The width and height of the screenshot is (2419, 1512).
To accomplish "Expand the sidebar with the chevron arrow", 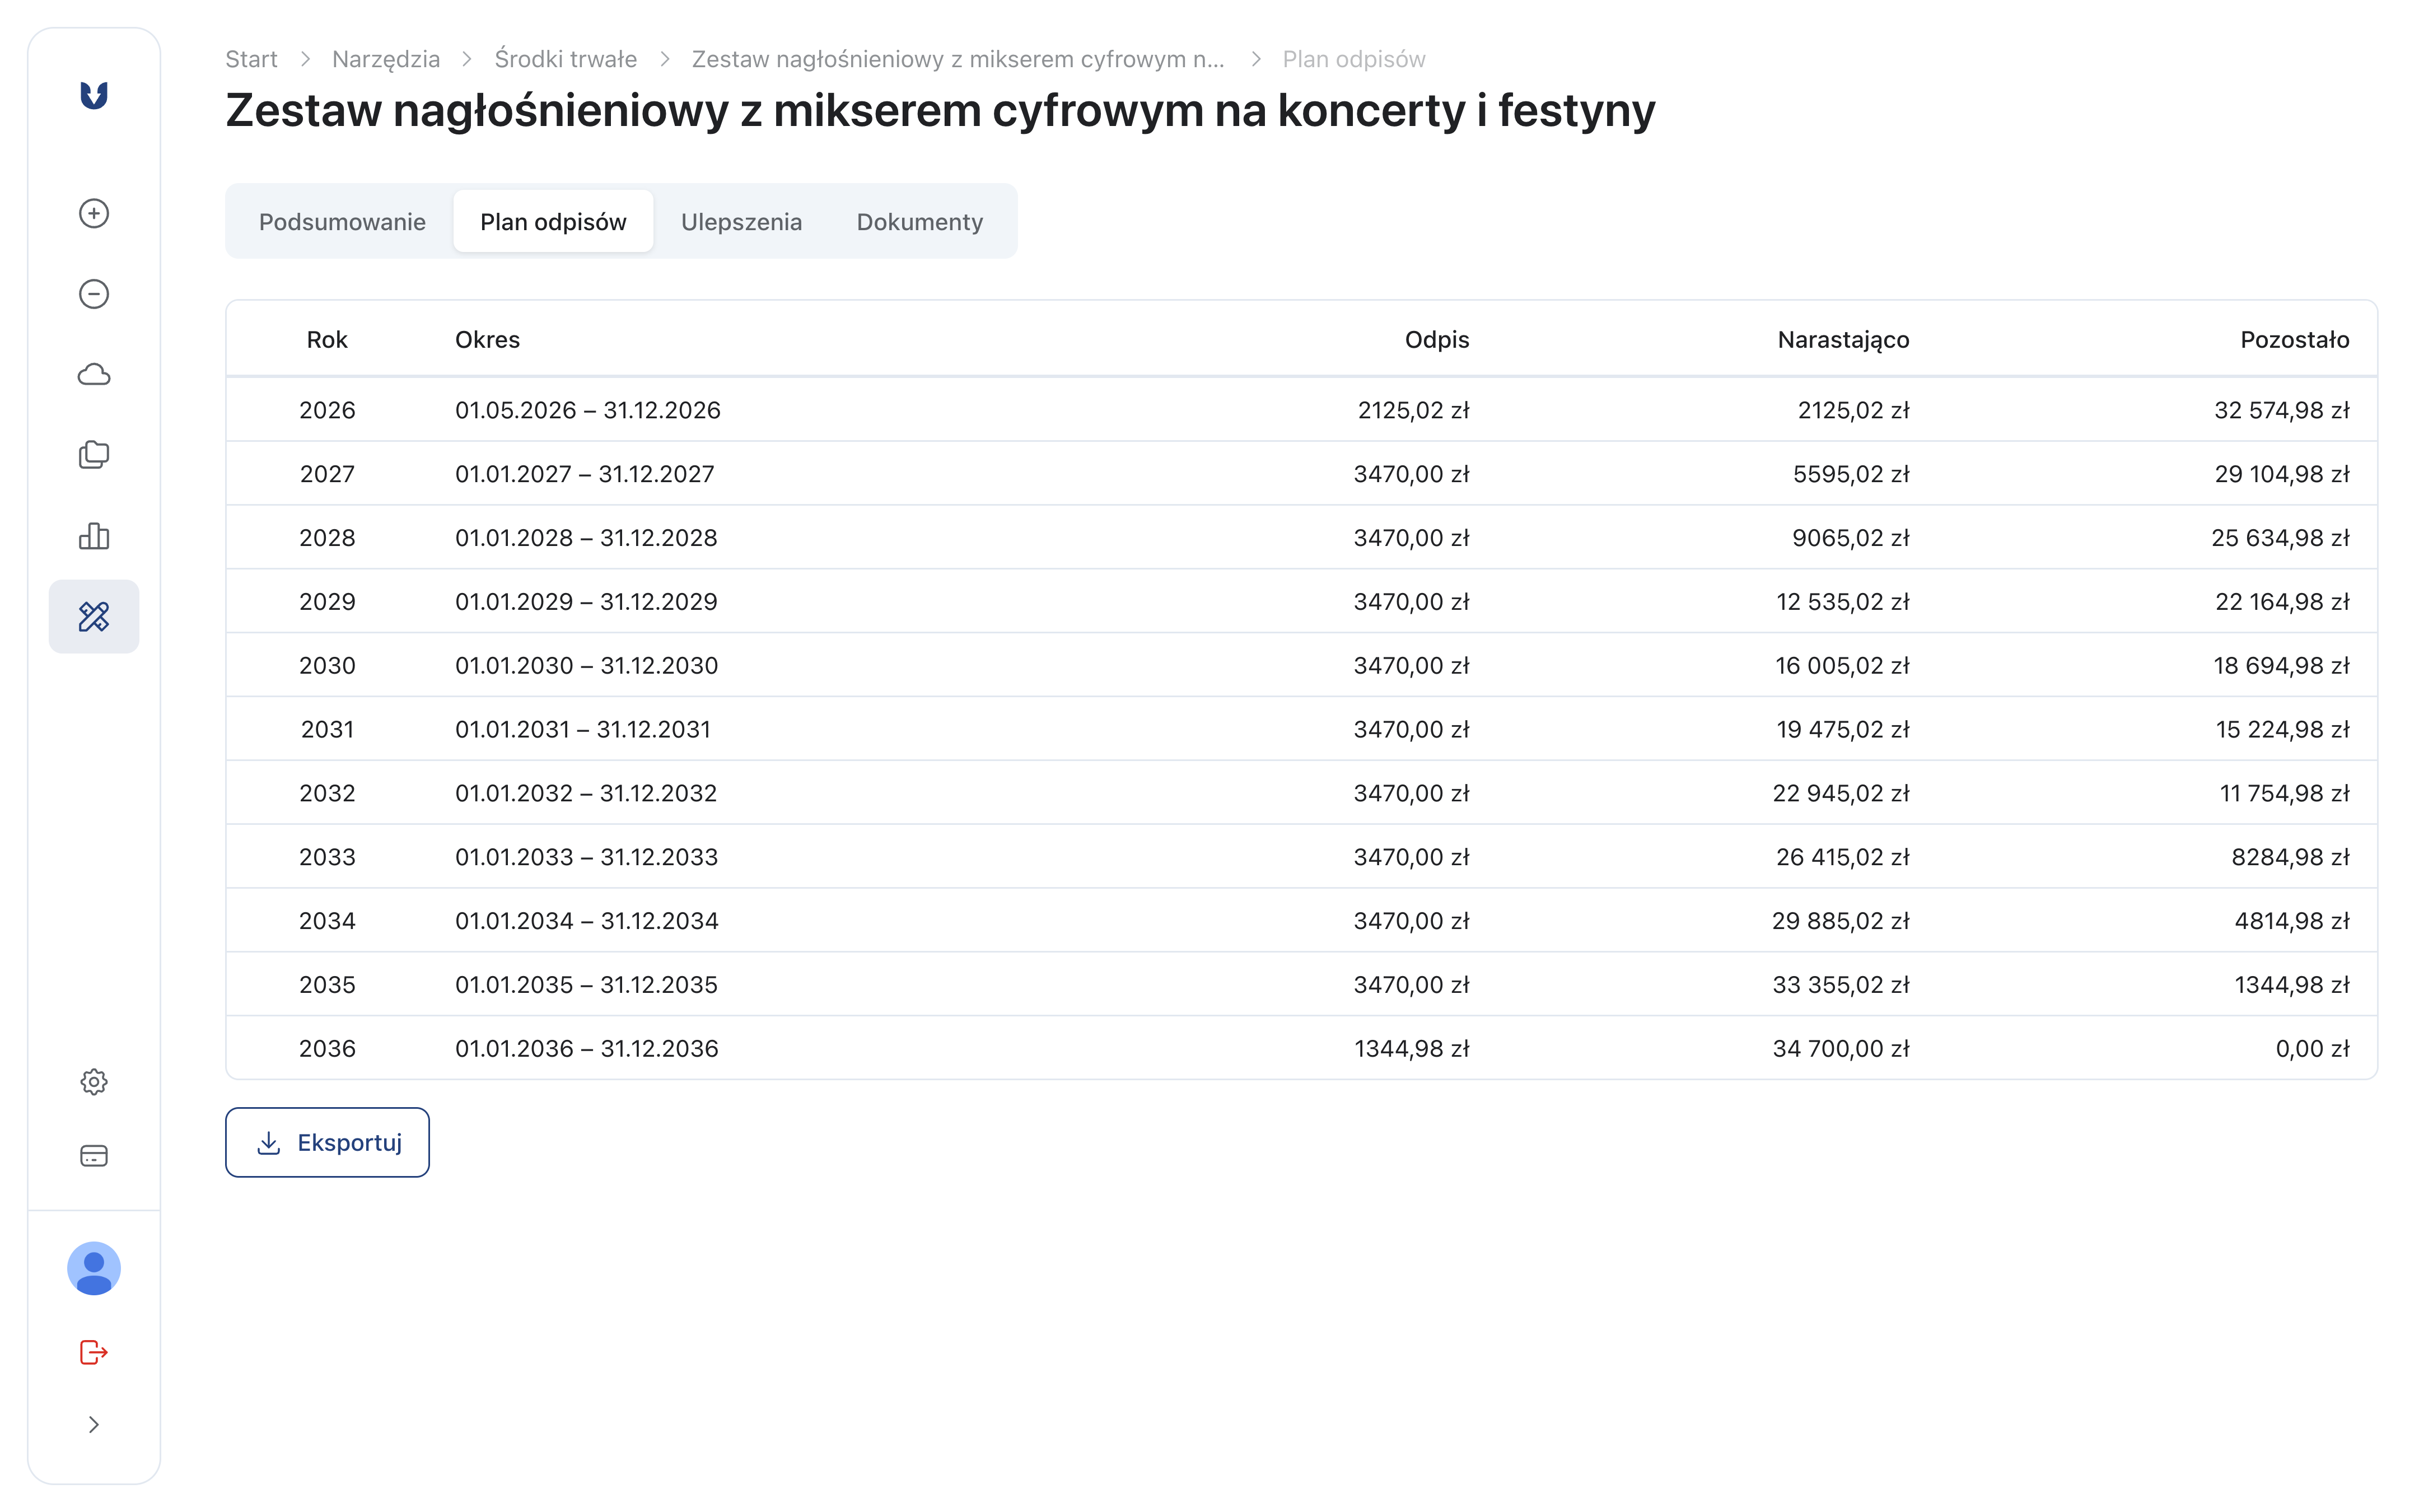I will 94,1425.
